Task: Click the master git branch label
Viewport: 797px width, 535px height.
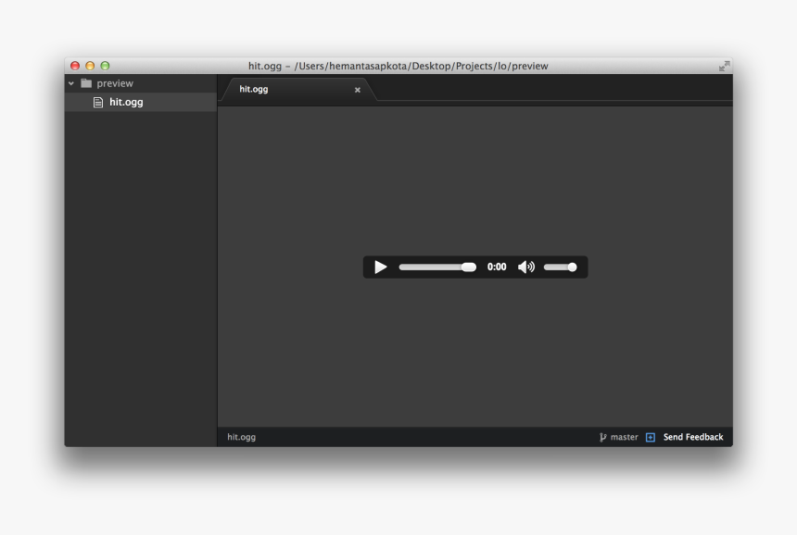Action: point(625,437)
